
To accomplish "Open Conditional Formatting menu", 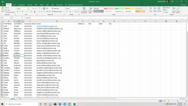I will (84, 10).
